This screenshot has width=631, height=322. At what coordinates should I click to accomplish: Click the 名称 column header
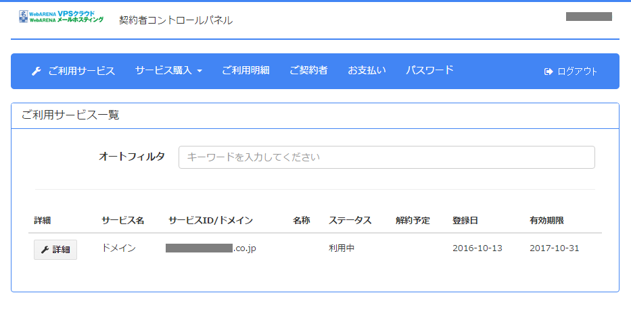[x=301, y=221]
